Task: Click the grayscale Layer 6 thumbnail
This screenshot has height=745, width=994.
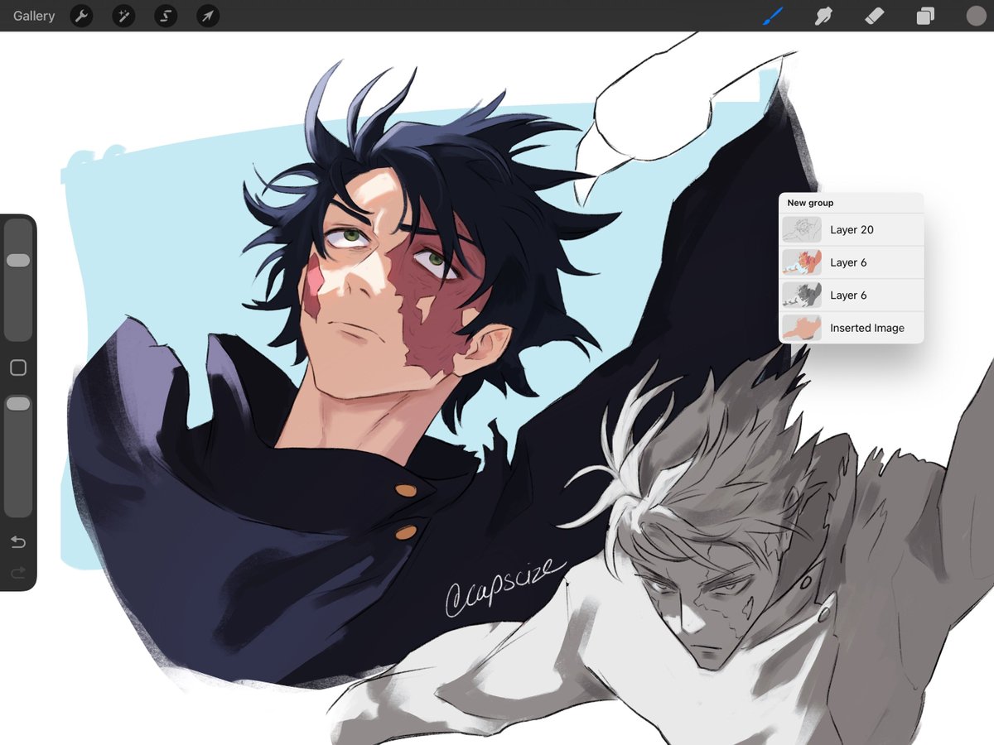Action: point(802,296)
